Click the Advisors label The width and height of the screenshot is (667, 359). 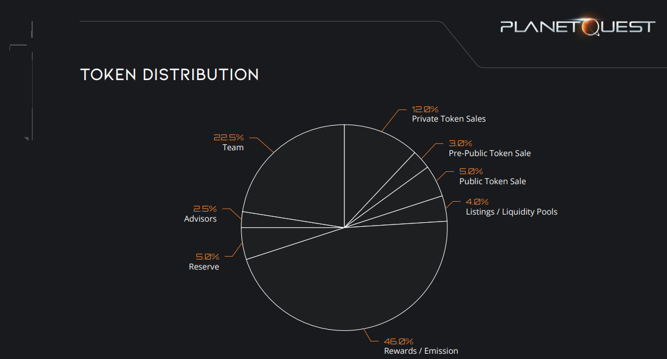pyautogui.click(x=200, y=219)
